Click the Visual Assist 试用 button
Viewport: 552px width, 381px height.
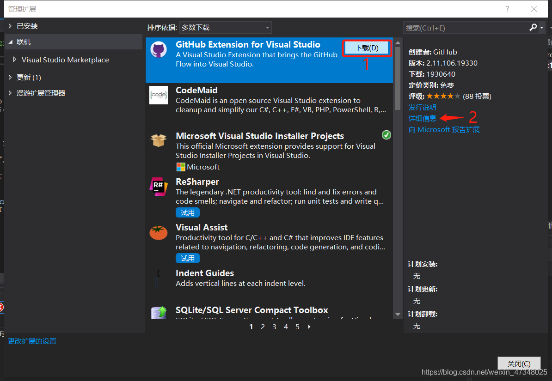(x=188, y=258)
